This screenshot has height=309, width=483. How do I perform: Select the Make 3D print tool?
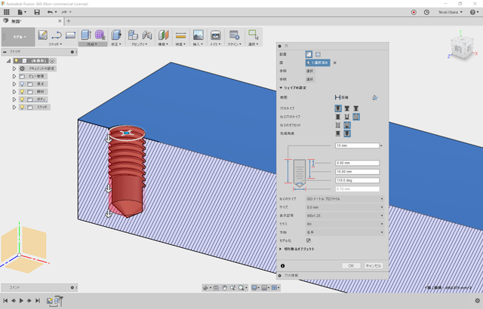(x=216, y=35)
